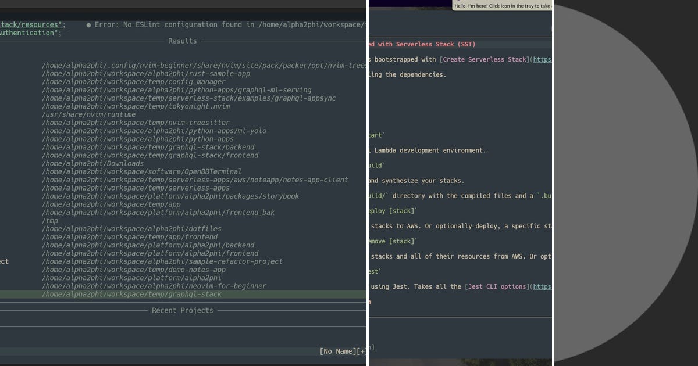
Task: Open the nvim-treesitter project entry
Action: 135,123
